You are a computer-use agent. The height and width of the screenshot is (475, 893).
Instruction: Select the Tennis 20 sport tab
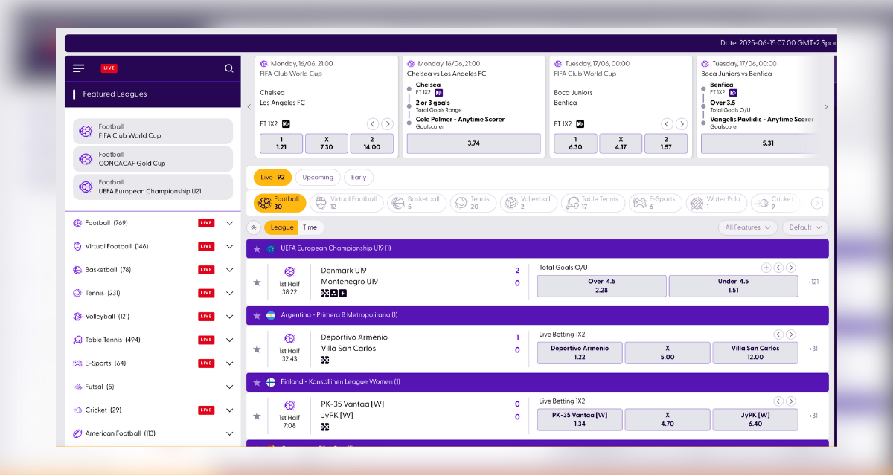(473, 203)
